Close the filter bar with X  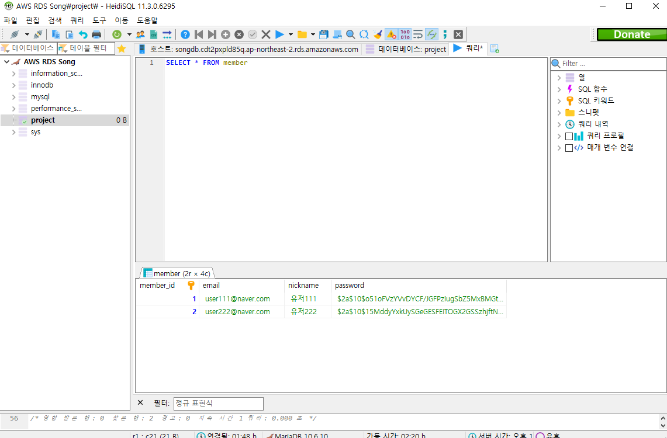(140, 403)
